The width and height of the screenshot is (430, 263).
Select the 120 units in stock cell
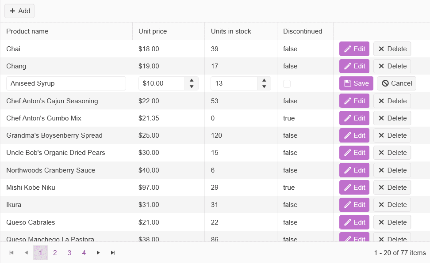click(x=241, y=135)
